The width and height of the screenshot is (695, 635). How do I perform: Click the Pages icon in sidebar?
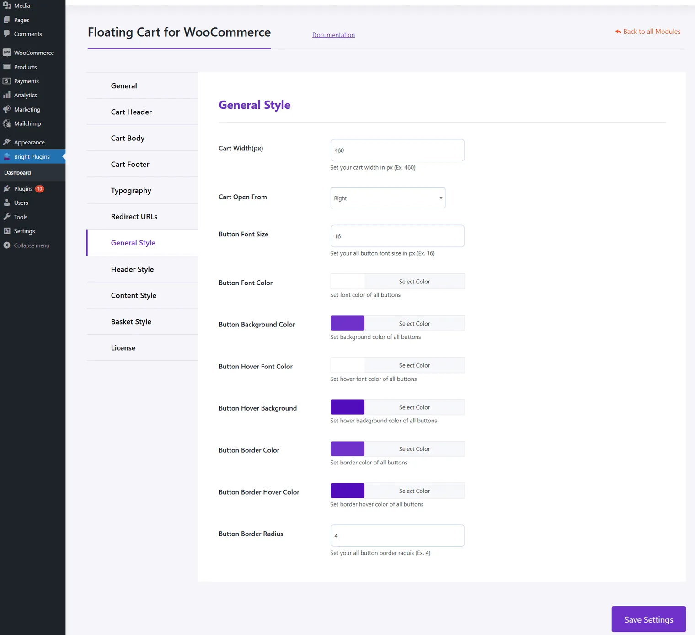click(7, 20)
